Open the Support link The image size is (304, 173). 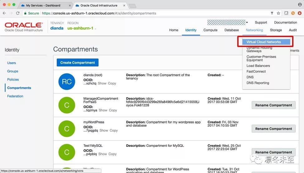coord(261,22)
